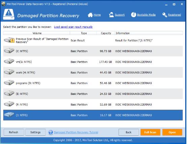
Task: Sort by the Volume column header
Action: (x=36, y=33)
